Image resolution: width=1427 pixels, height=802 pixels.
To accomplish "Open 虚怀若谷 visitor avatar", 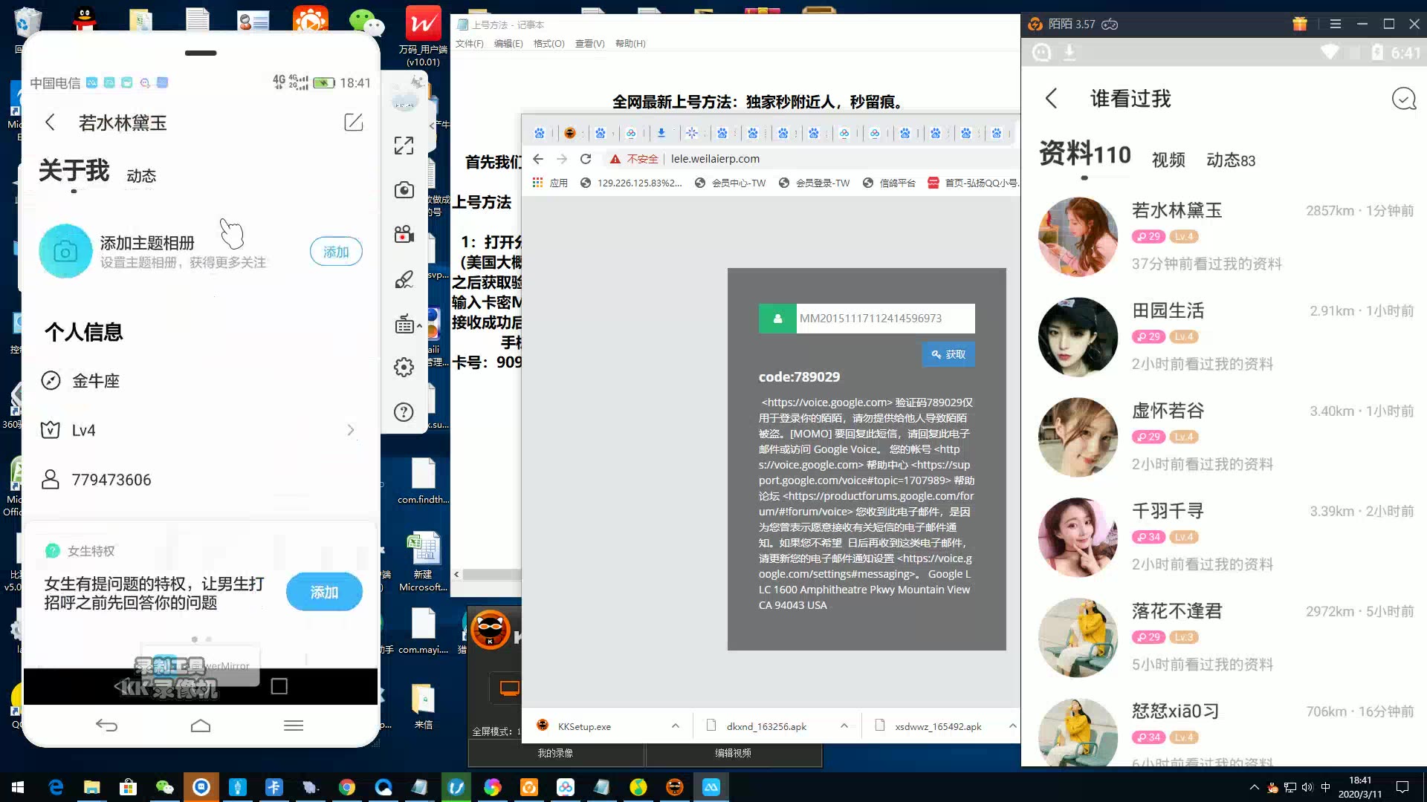I will pos(1078,437).
